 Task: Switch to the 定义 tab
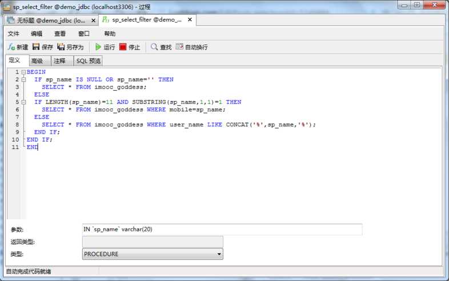tap(17, 61)
